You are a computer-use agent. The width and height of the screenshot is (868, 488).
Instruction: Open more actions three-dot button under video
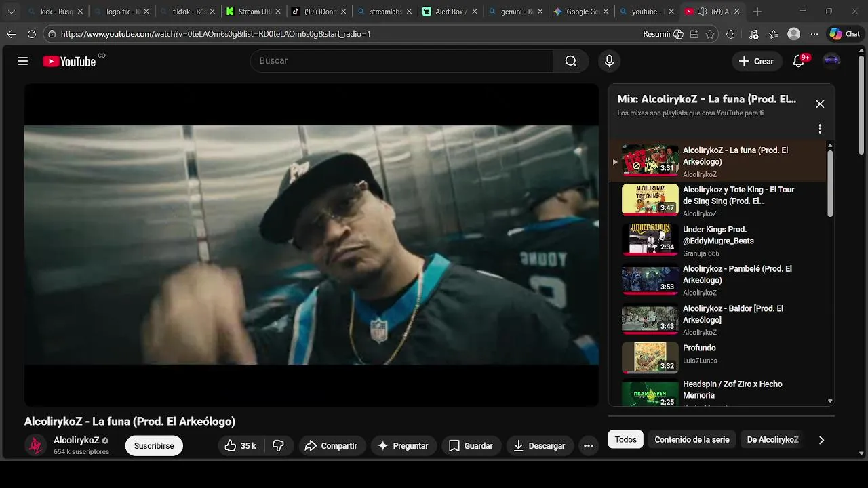(589, 445)
